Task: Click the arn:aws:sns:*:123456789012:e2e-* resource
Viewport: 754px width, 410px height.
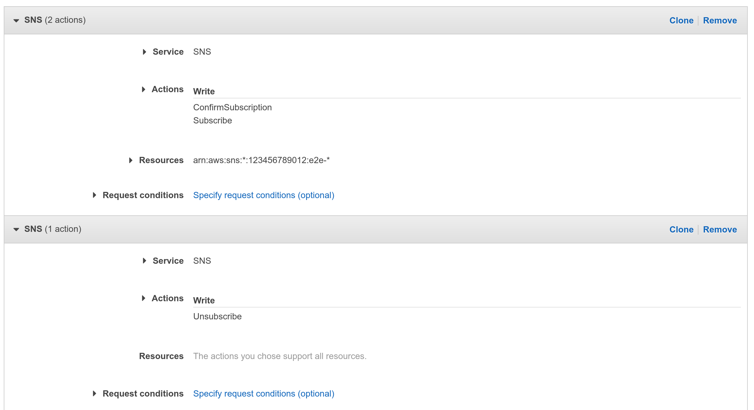Action: coord(261,160)
